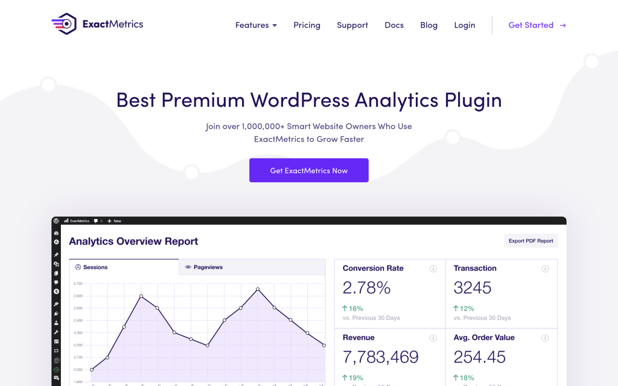Open Settings via the sliders-box sidebar icon
The image size is (618, 386).
pos(56,341)
